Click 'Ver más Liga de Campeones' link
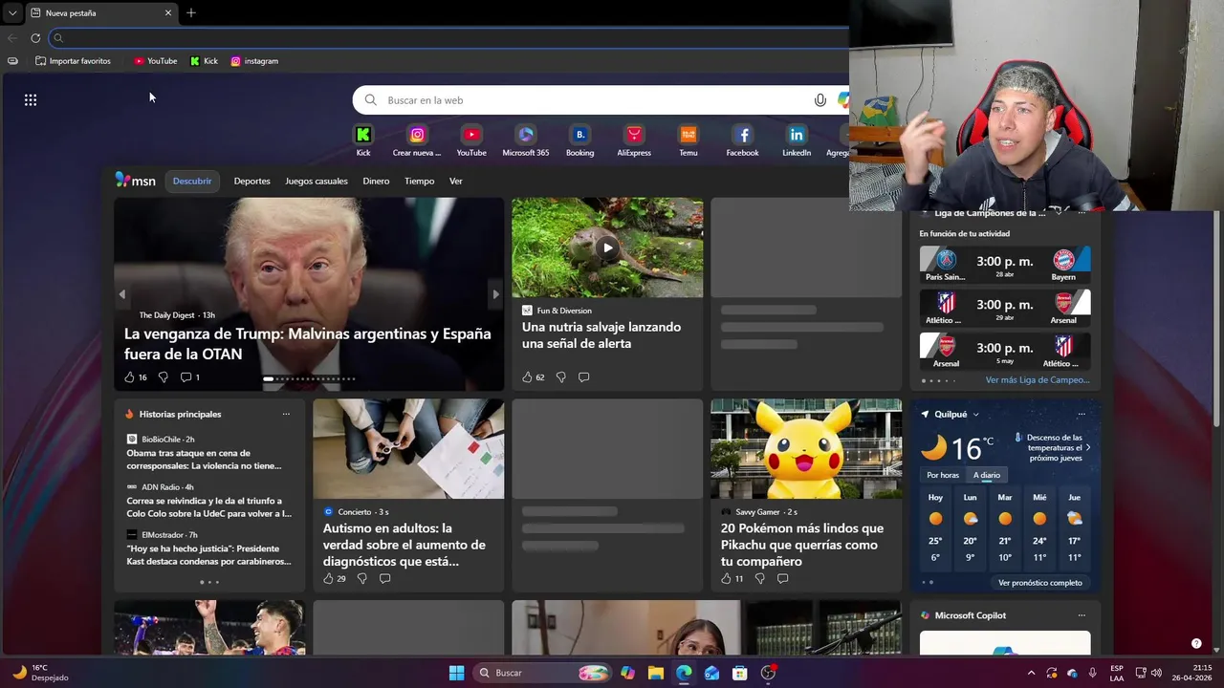1224x688 pixels. click(x=1038, y=380)
